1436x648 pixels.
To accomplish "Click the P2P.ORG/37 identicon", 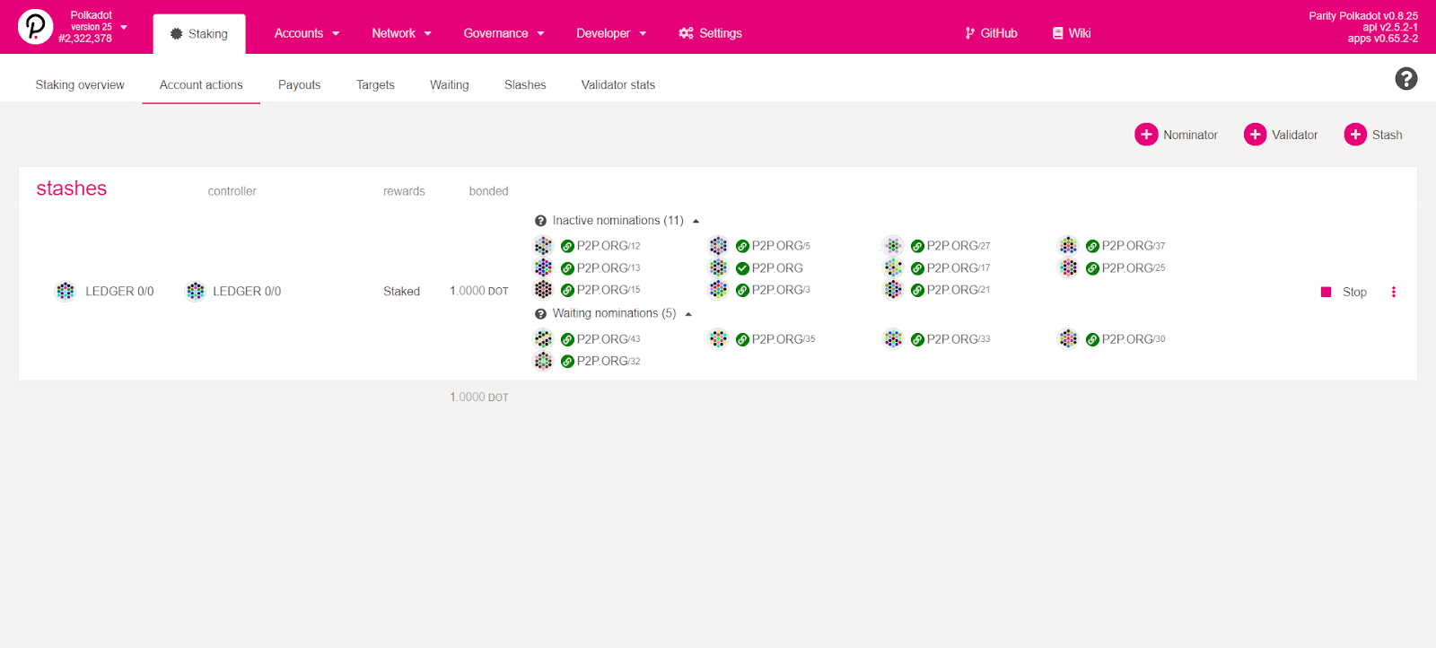I will (1068, 245).
